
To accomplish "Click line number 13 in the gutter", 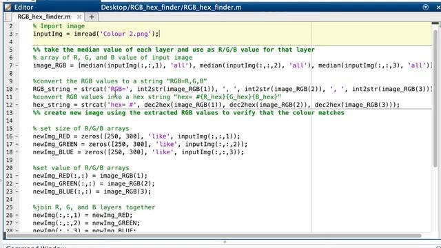I will point(9,113).
